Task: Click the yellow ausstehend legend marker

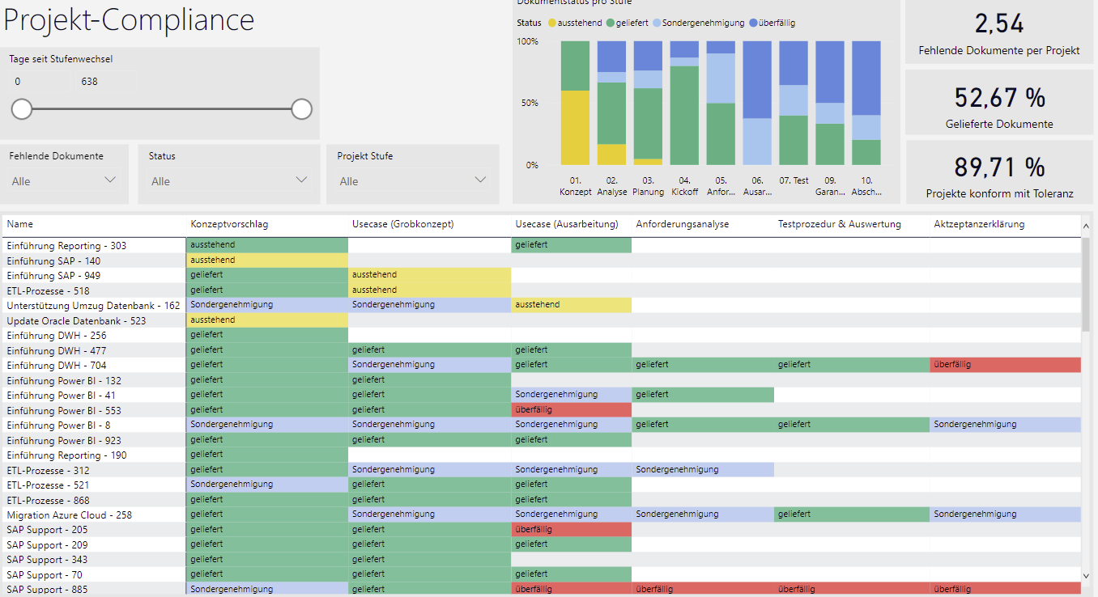Action: pyautogui.click(x=551, y=23)
